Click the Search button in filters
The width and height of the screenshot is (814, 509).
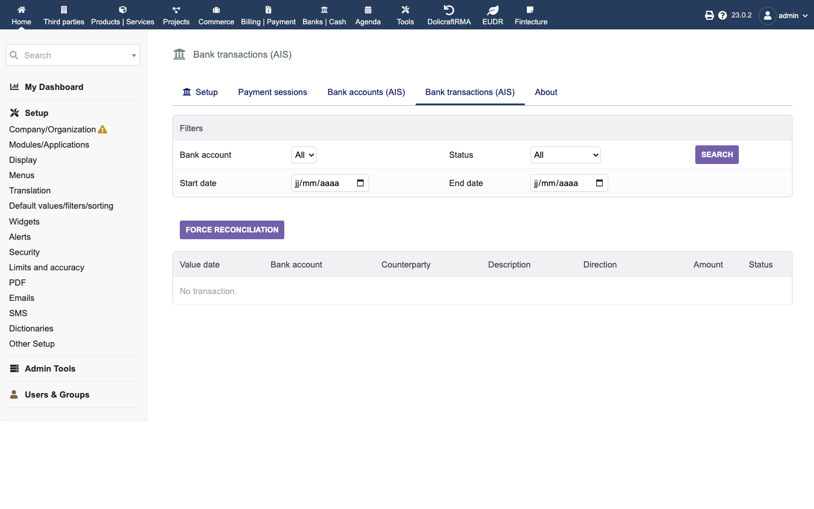coord(717,154)
